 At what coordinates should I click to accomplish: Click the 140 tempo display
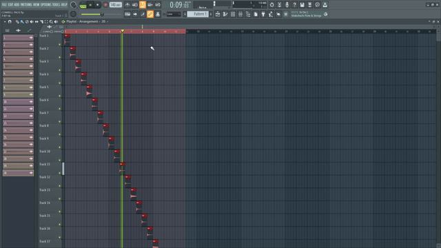115,5
